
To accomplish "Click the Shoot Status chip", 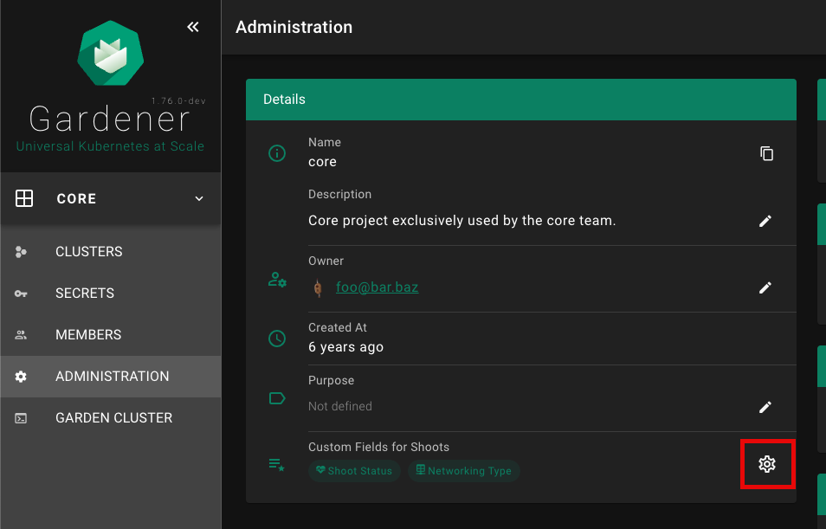I will (354, 471).
